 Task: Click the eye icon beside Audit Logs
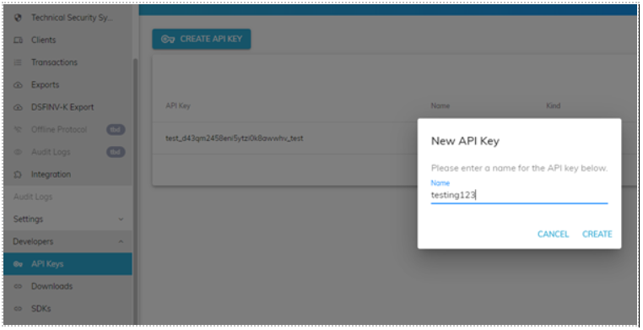(x=18, y=152)
